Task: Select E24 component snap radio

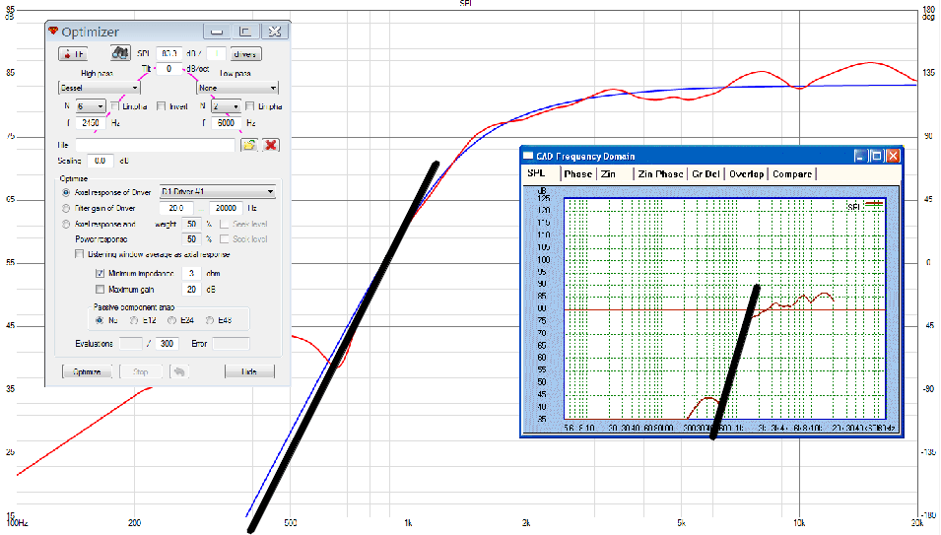Action: 171,321
